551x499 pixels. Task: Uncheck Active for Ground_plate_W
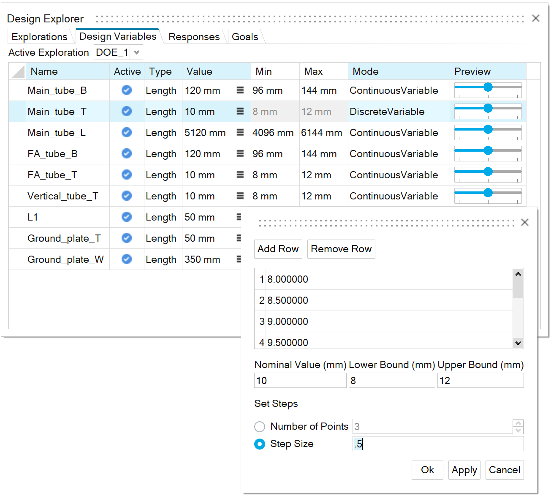tap(126, 259)
